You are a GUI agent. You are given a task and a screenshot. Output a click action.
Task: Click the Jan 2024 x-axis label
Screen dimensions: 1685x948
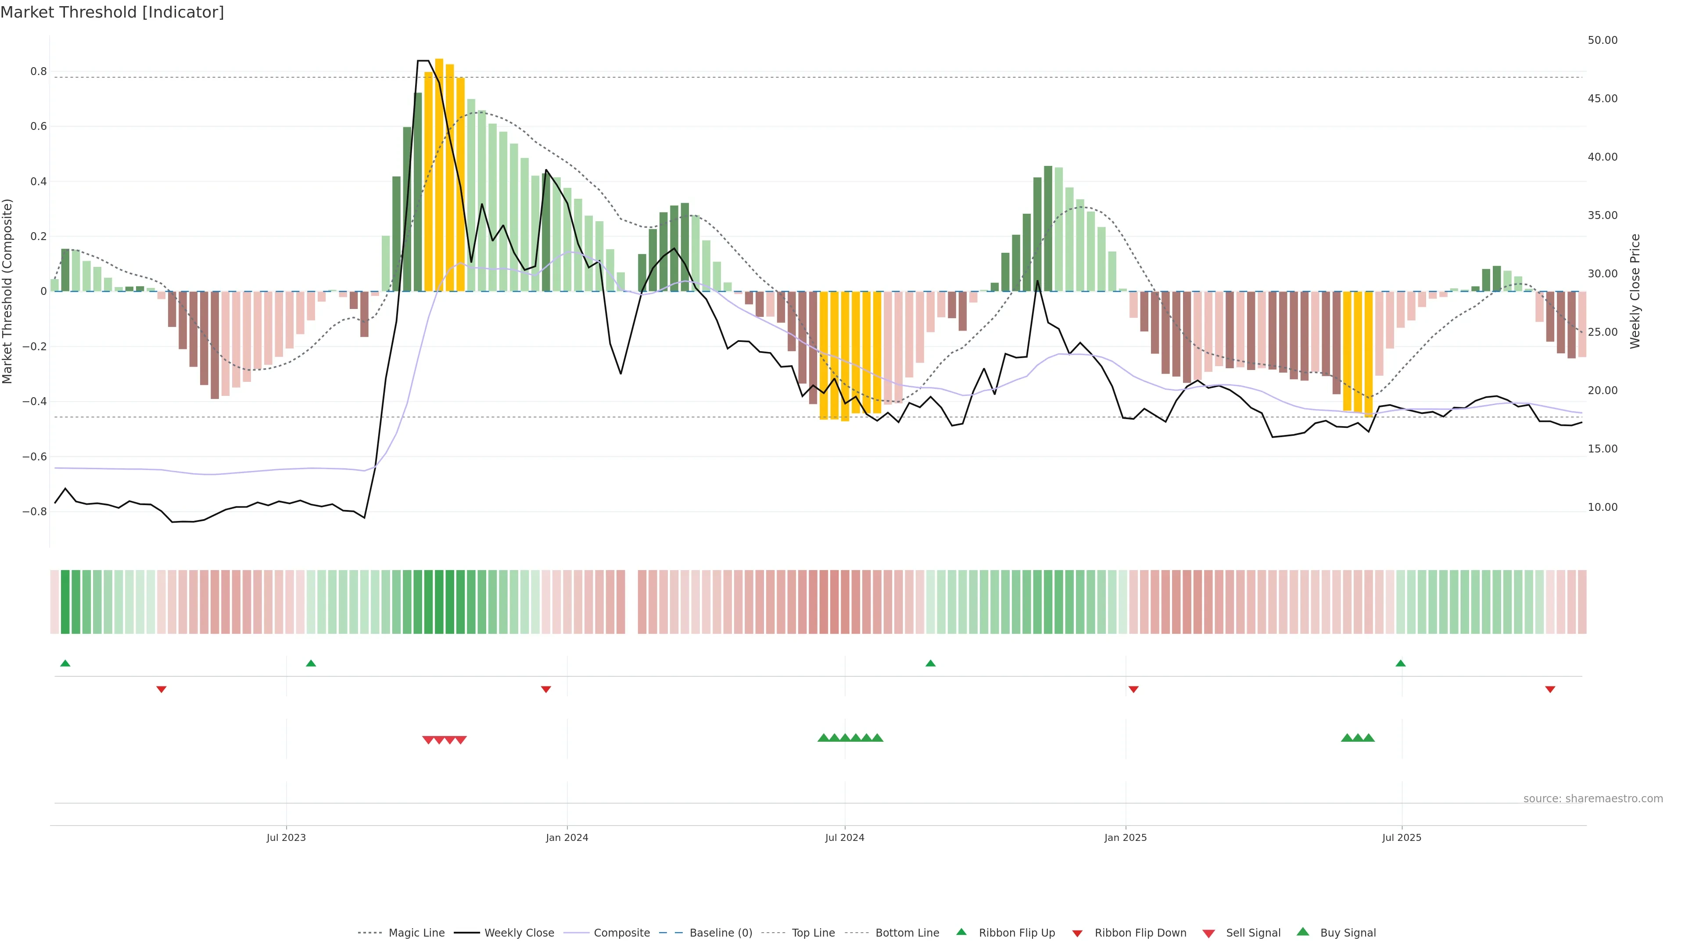coord(567,837)
